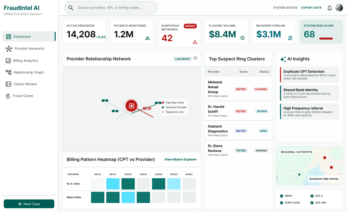The image size is (347, 212).
Task: Select the faded red medical-kit node
Action: click(x=147, y=108)
